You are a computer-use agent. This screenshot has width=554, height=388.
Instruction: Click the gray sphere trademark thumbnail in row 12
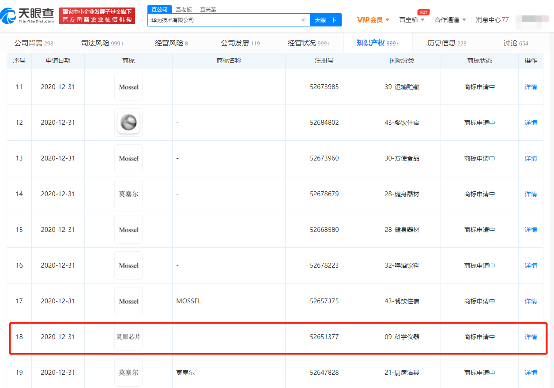coord(128,123)
